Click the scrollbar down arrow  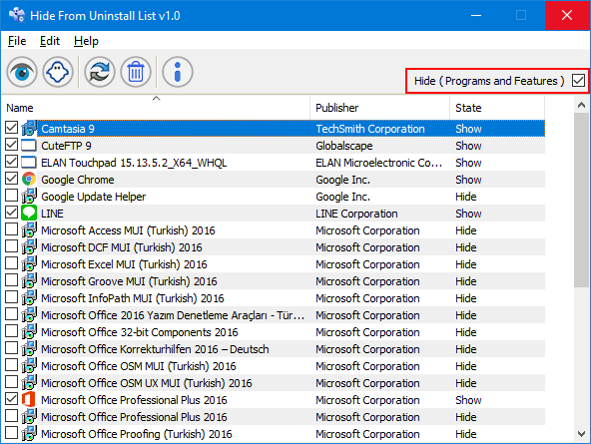(x=582, y=434)
